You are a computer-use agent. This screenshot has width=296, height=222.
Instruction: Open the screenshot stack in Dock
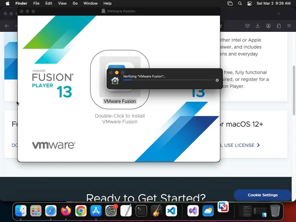(260, 211)
